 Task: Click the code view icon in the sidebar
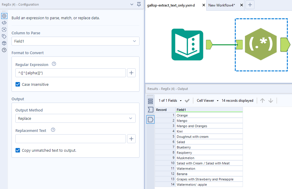click(4, 23)
